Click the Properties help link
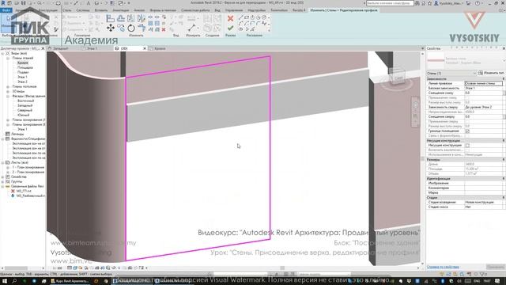506x285 pixels. pyautogui.click(x=443, y=267)
